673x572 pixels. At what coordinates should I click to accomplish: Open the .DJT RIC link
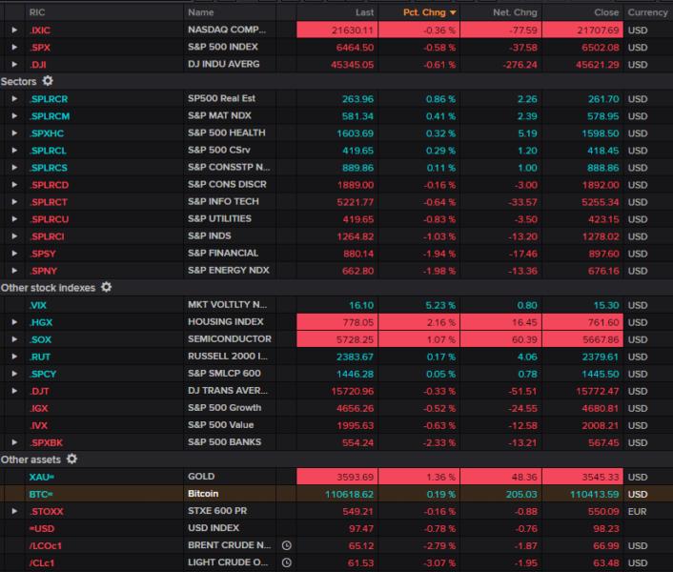(x=39, y=391)
